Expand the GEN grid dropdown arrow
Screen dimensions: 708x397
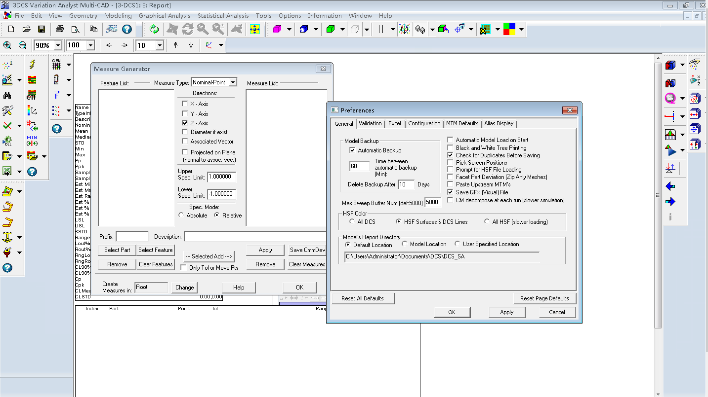pos(69,65)
